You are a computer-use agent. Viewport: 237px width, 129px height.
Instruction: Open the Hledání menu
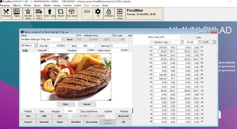click(47, 5)
